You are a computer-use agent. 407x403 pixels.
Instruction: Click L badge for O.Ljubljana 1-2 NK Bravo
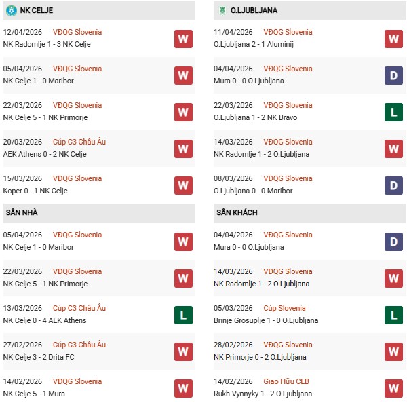(393, 112)
